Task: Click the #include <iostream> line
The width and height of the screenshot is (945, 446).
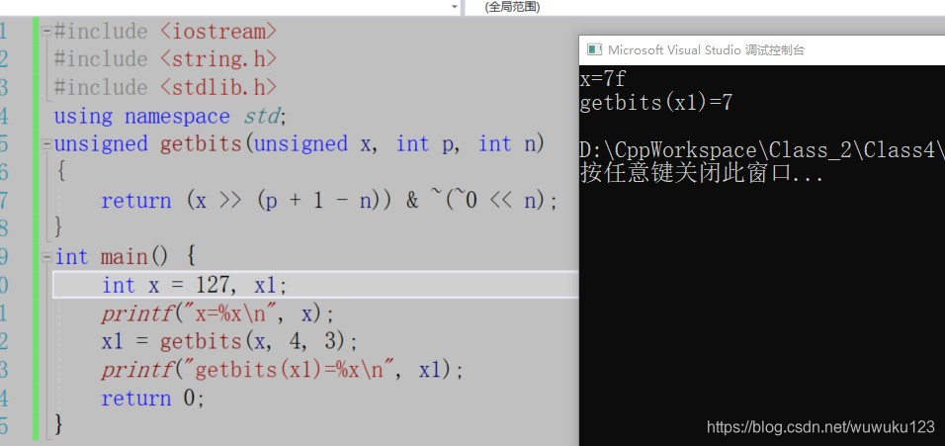Action: point(165,32)
